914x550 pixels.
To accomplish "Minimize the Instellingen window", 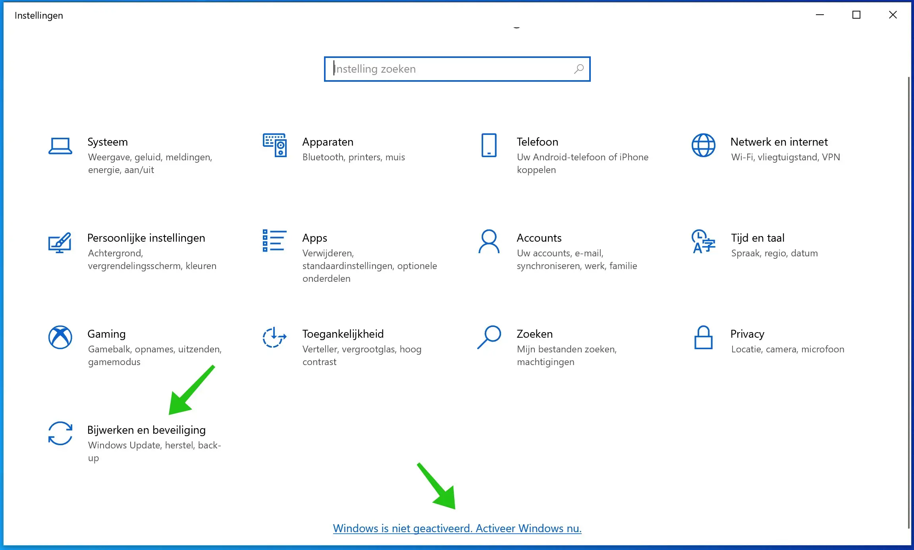I will (820, 15).
